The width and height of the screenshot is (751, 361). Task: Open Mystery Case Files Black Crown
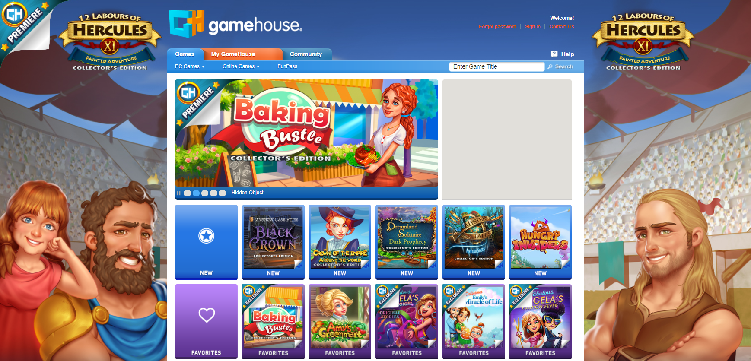click(x=273, y=242)
